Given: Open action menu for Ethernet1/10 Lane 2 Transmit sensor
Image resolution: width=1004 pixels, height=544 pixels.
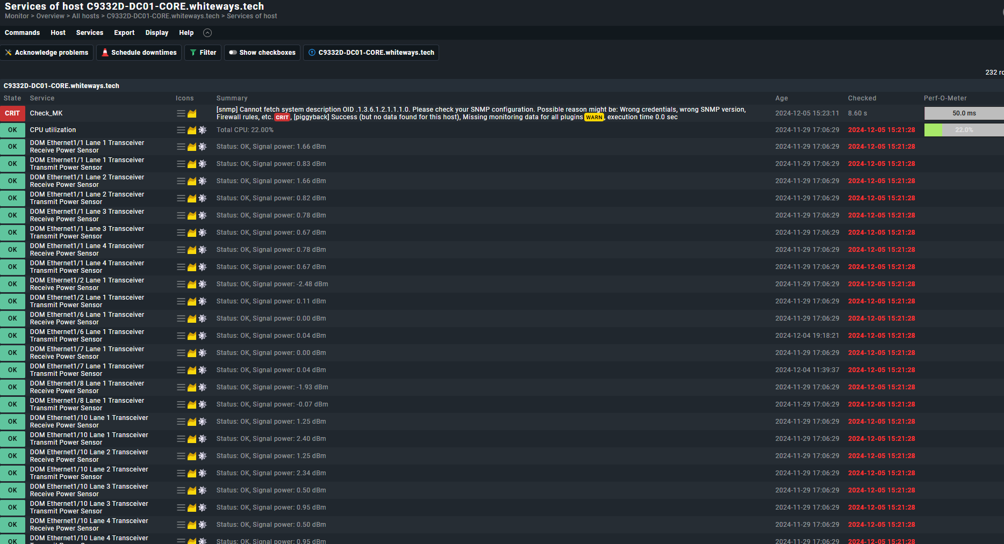Looking at the screenshot, I should pyautogui.click(x=181, y=473).
